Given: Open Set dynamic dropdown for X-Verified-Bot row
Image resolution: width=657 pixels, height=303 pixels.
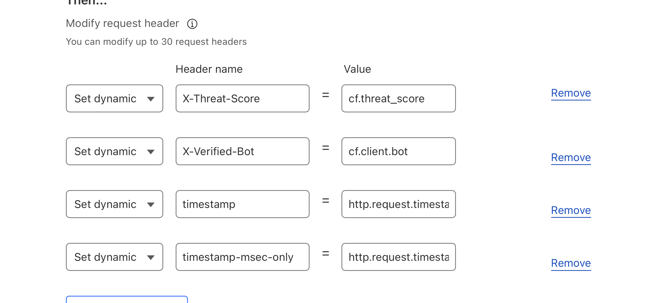Looking at the screenshot, I should click(114, 151).
